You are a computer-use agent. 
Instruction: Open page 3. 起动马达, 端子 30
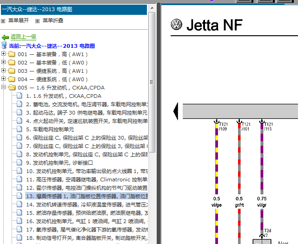point(87,113)
